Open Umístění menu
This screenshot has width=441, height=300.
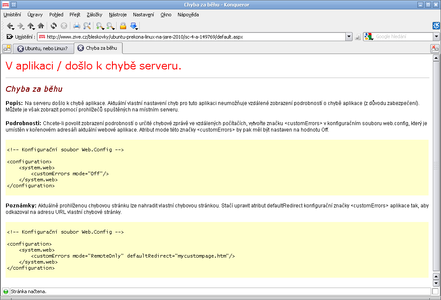(12, 15)
